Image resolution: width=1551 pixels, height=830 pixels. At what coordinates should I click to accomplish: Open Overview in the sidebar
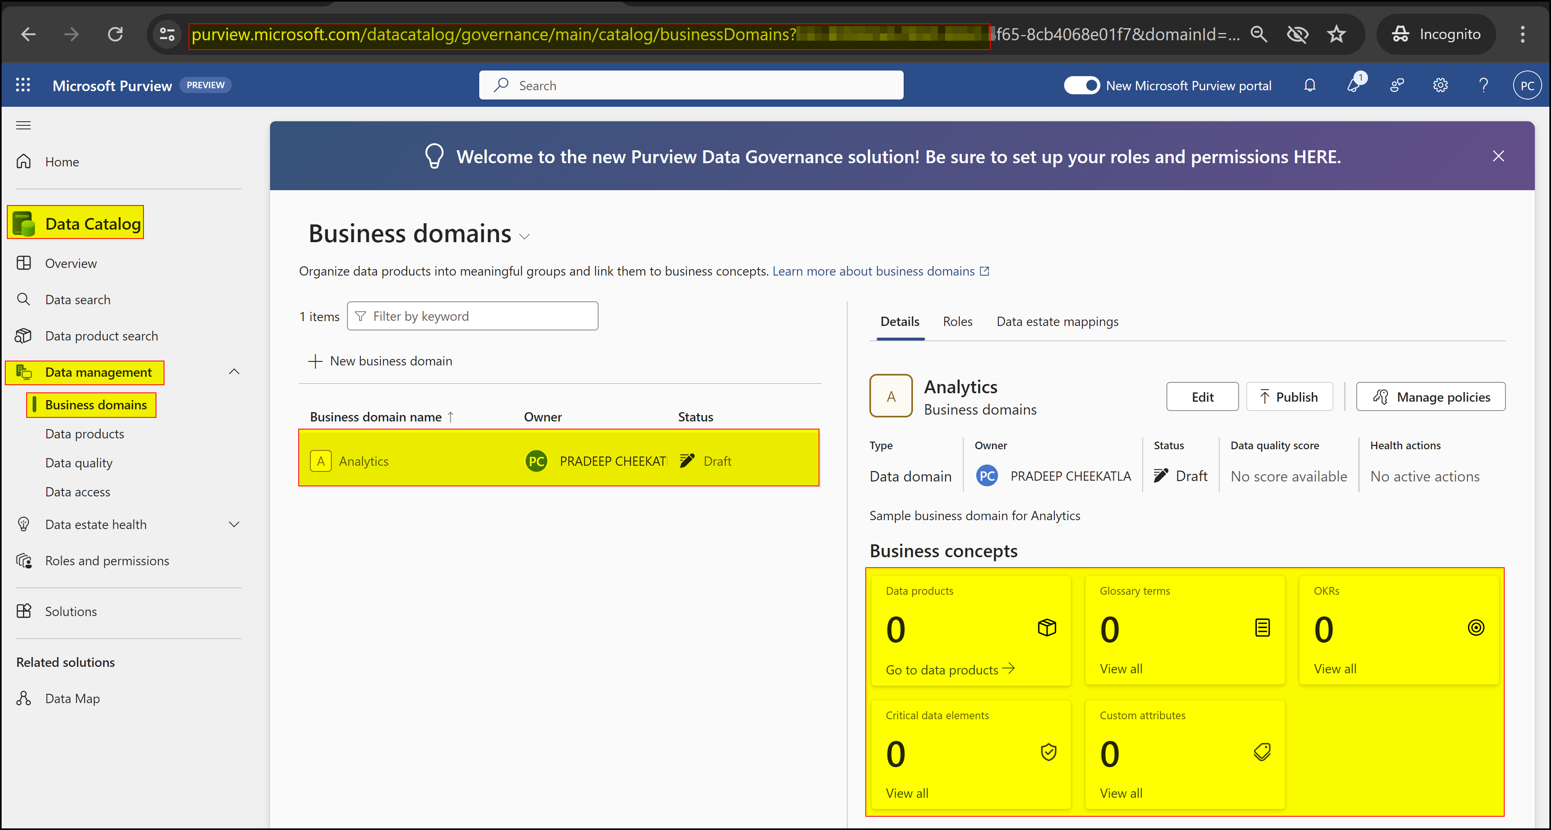(x=71, y=263)
